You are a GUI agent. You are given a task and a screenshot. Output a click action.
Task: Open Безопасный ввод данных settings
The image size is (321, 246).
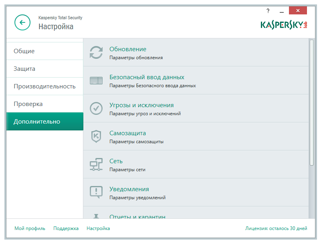pyautogui.click(x=147, y=77)
